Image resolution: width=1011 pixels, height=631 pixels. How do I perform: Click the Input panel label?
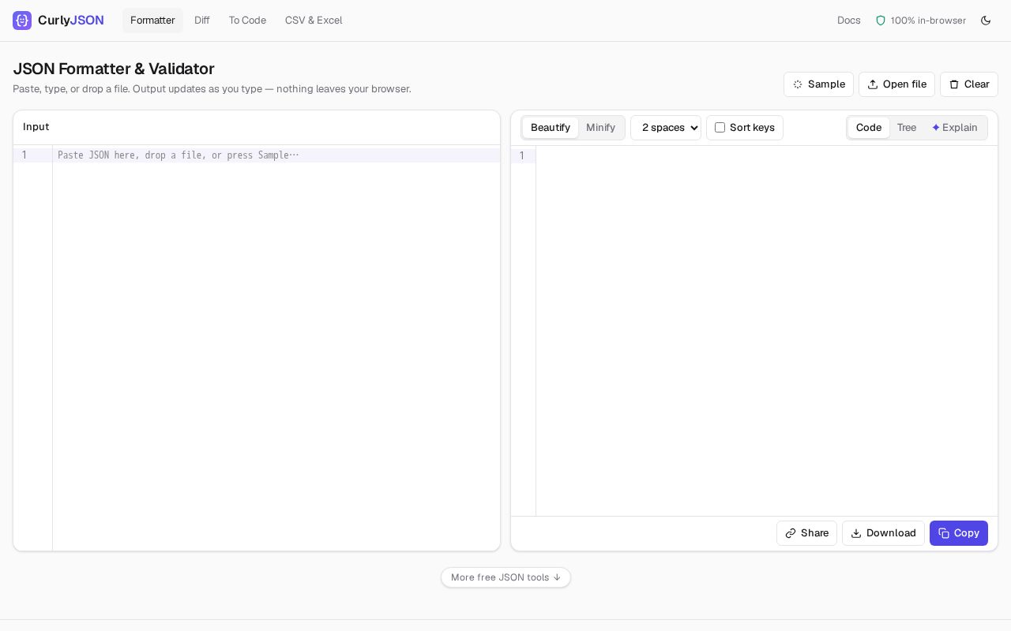pos(36,127)
